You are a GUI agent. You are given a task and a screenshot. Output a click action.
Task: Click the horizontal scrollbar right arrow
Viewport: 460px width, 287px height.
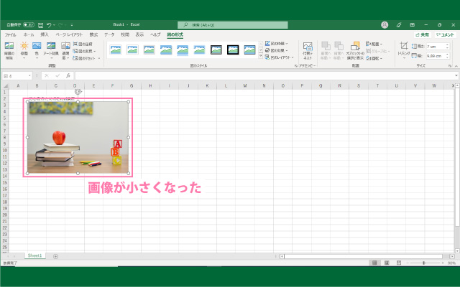[452, 256]
